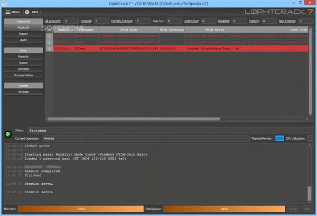Click the This Step progress bar

tap(81, 209)
